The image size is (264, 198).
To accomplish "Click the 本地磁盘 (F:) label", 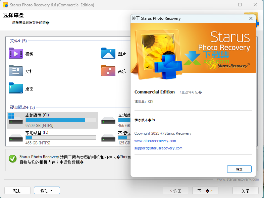I will [x=37, y=133].
